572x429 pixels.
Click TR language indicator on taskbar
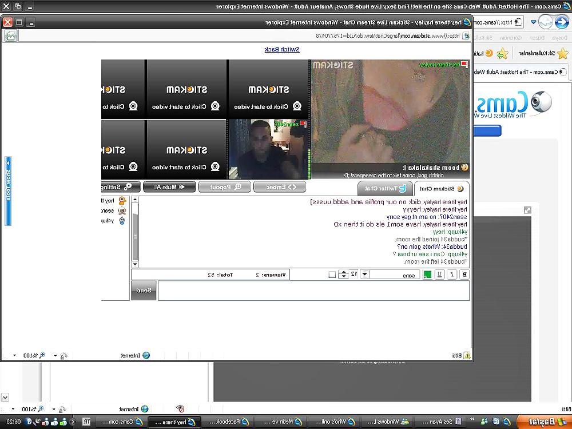[86, 422]
